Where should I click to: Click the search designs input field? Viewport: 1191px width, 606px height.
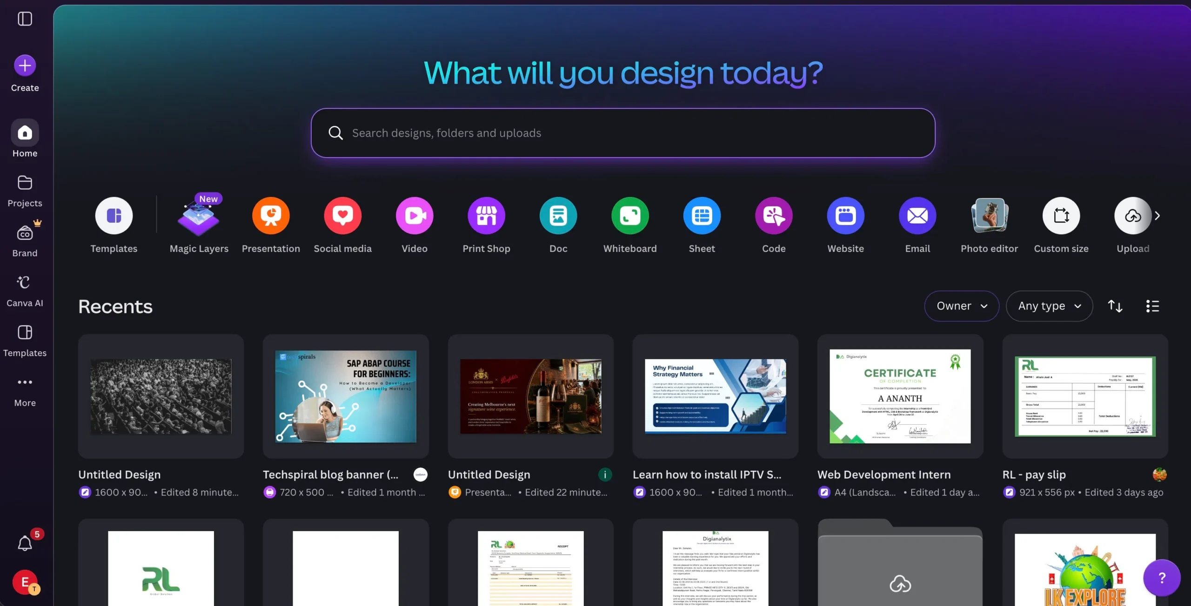tap(623, 133)
